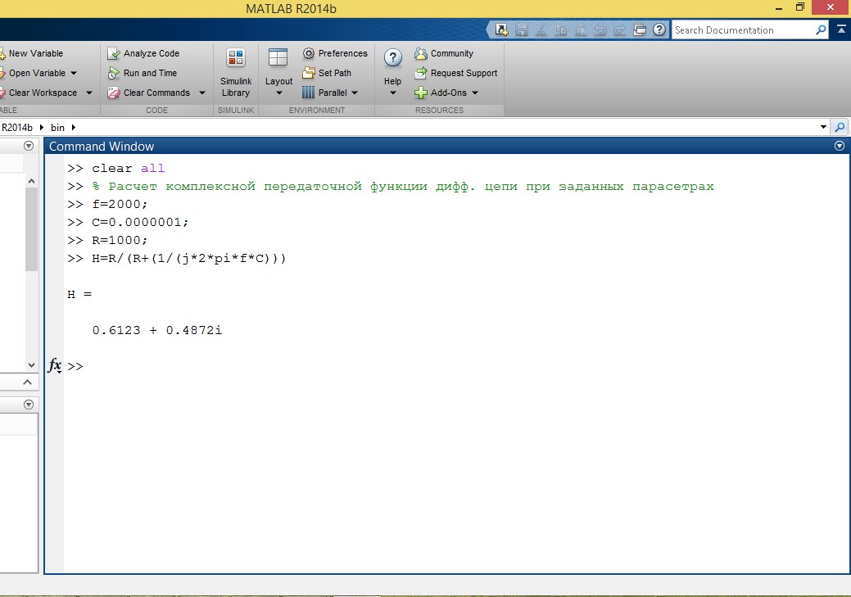The width and height of the screenshot is (851, 597).
Task: Click the Clear Commands icon
Action: tap(113, 93)
